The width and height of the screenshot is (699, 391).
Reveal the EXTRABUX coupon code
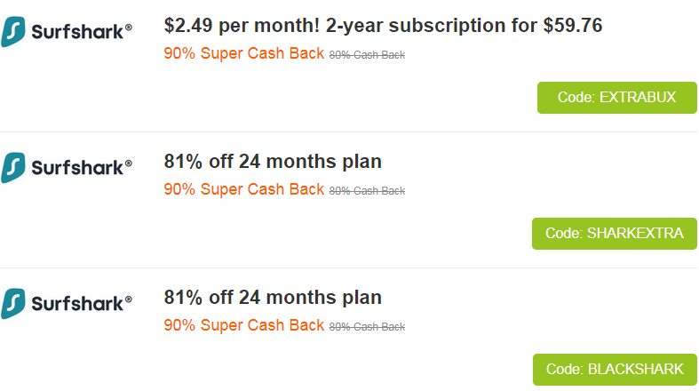[x=616, y=98]
